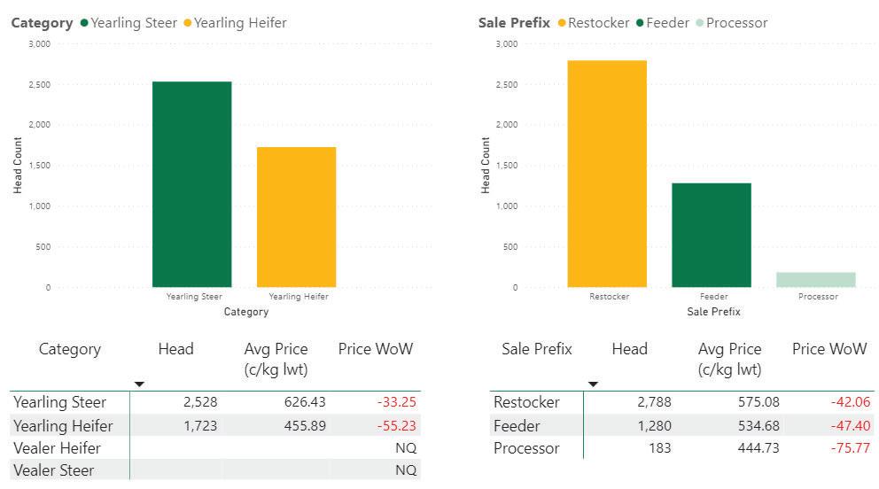Select the Vealer Heifer table row
Screen dimensions: 879x489
tap(58, 448)
